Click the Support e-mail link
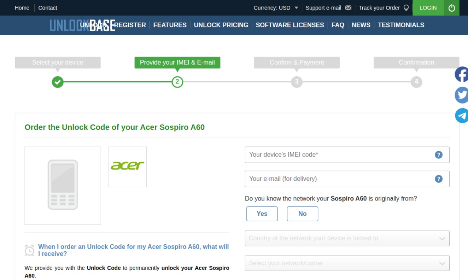 tap(323, 8)
